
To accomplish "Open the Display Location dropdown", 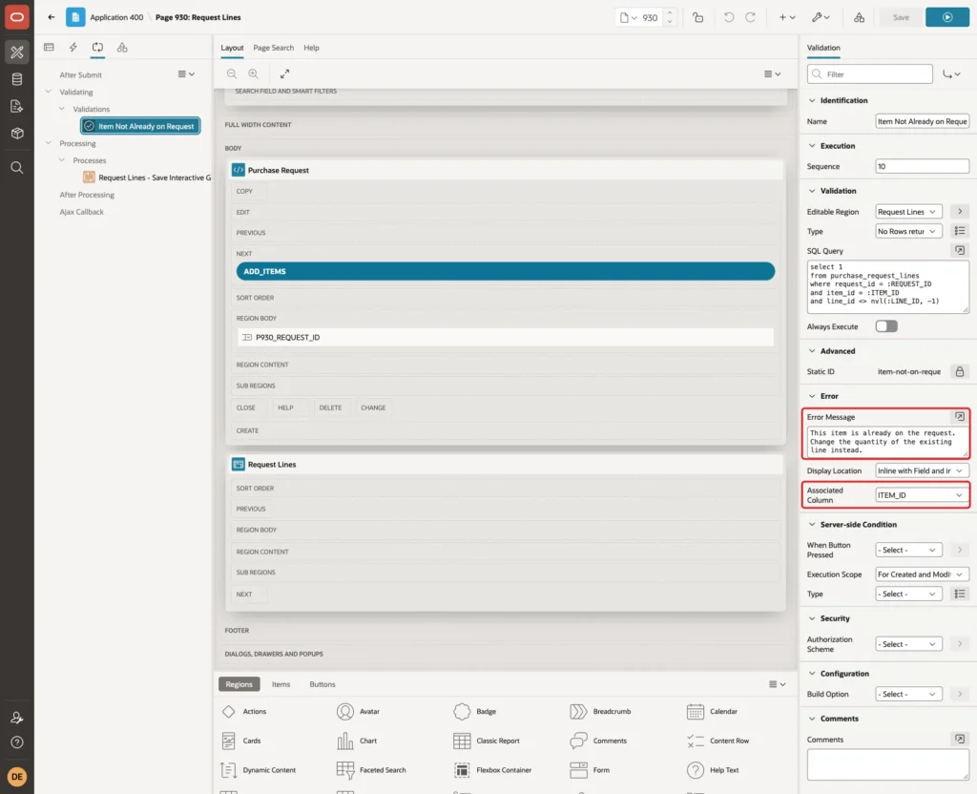I will pyautogui.click(x=922, y=470).
